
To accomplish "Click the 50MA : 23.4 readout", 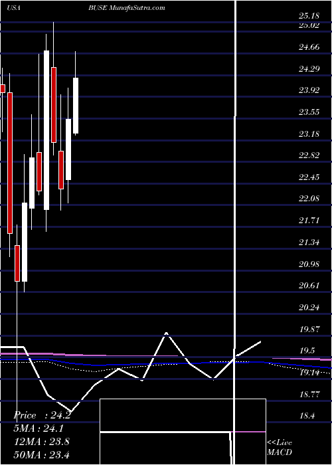I will 42,454.
